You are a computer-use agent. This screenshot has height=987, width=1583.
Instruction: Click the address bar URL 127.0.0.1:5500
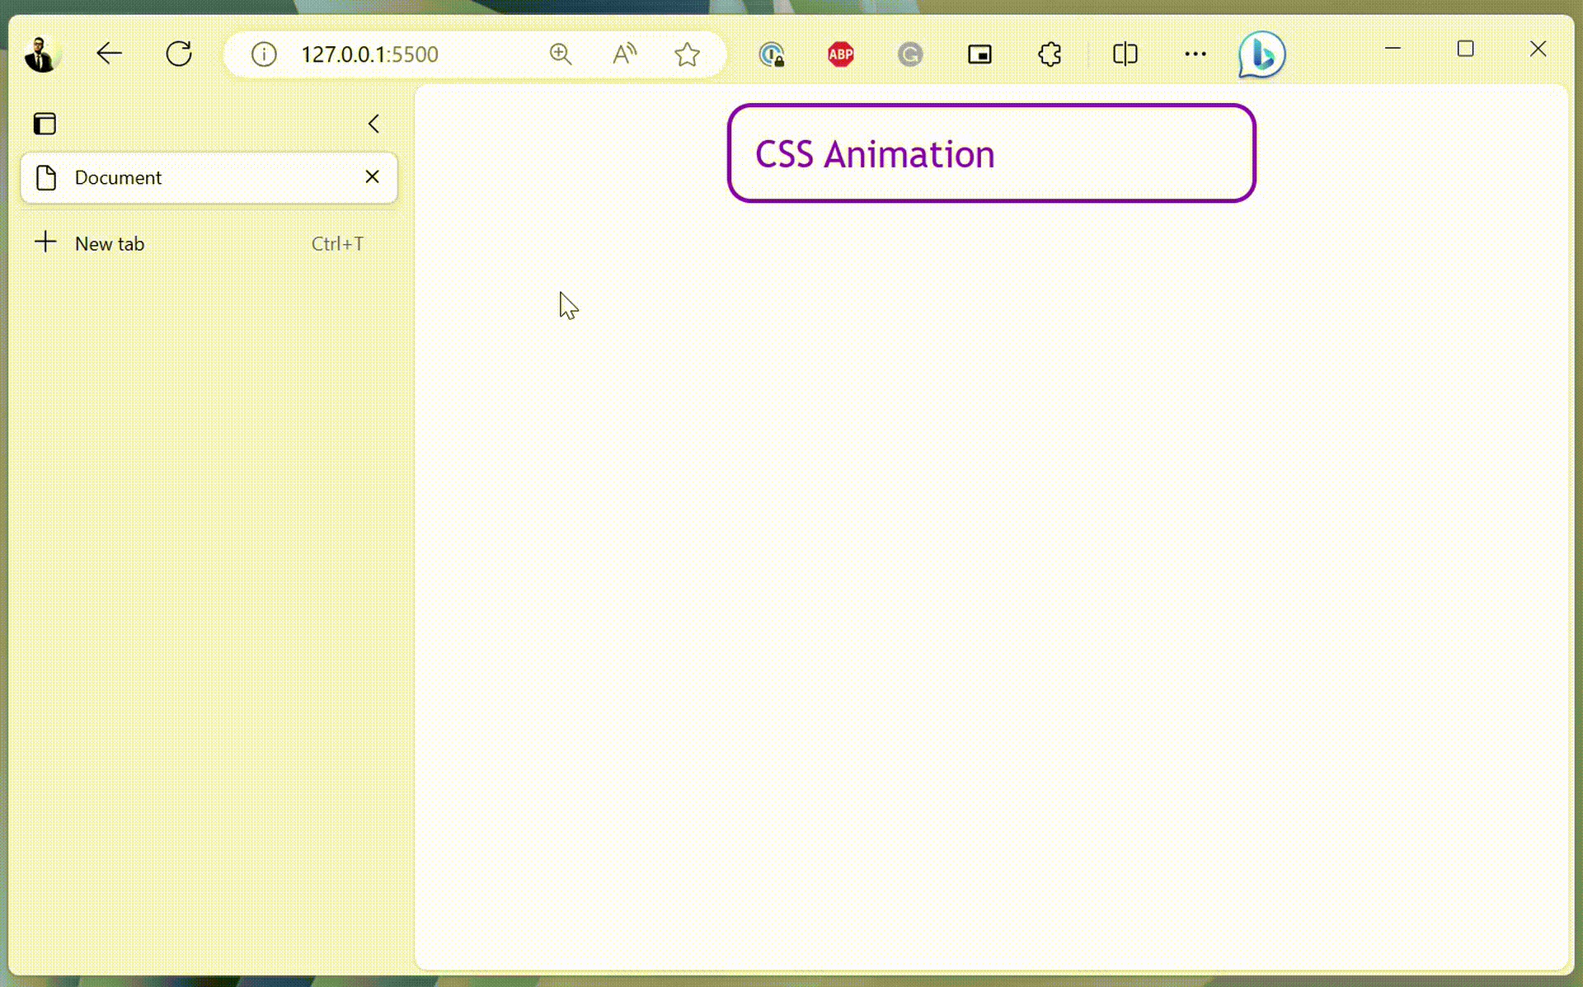(x=369, y=54)
